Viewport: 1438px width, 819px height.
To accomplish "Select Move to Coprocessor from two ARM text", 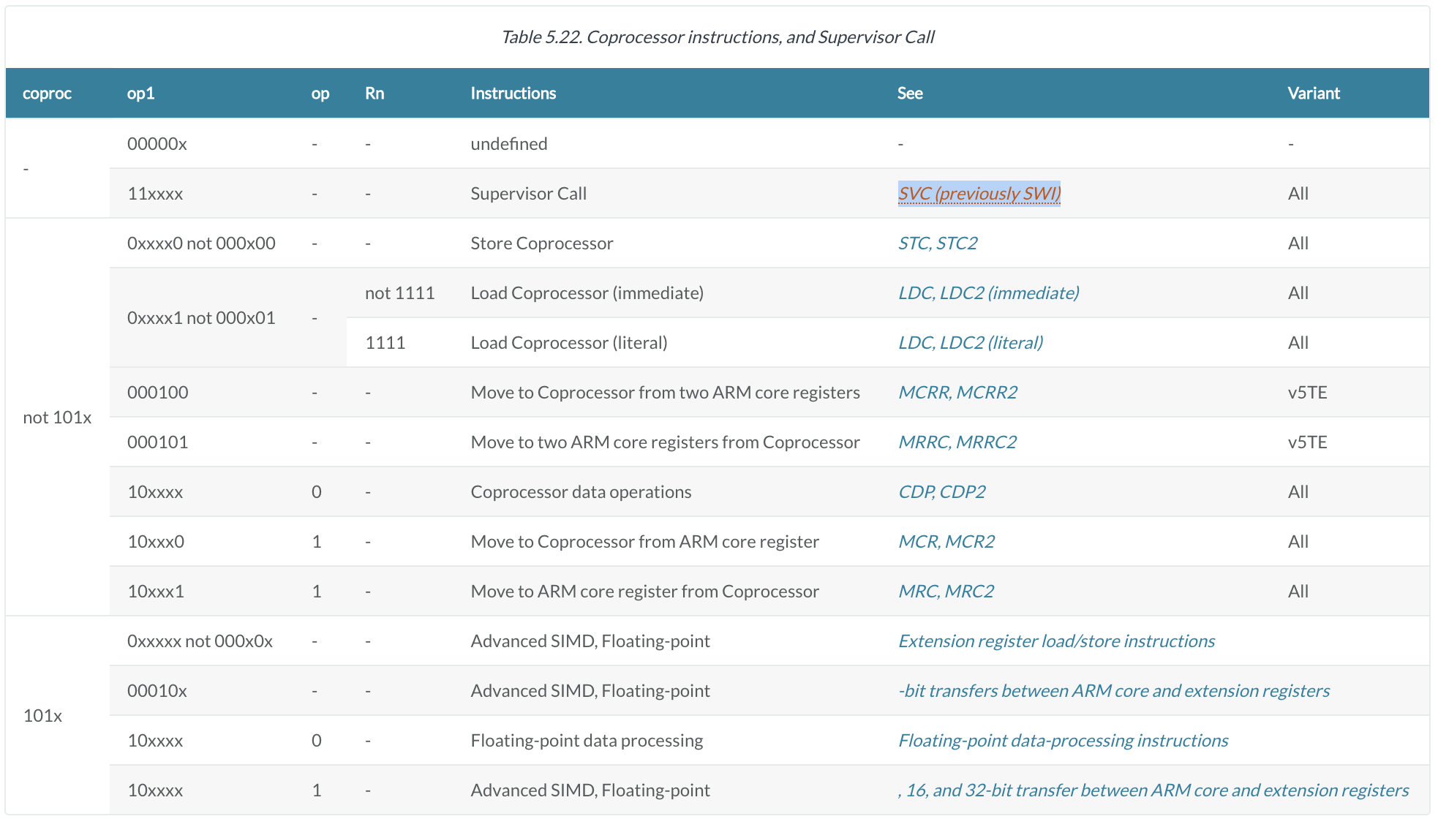I will coord(666,393).
